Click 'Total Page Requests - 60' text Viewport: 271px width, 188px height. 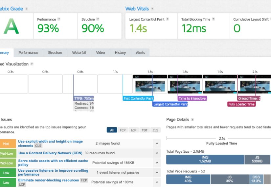[186, 171]
